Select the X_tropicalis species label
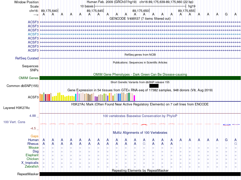 [x=30, y=163]
